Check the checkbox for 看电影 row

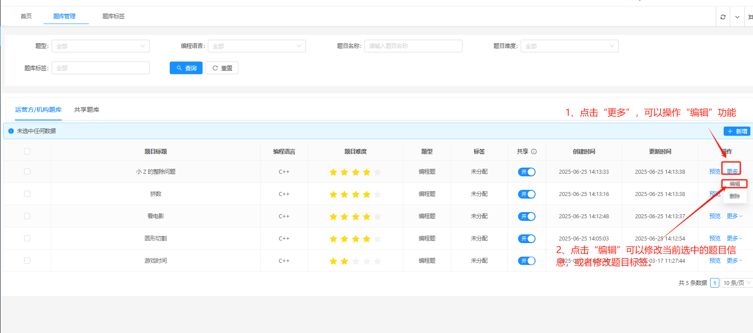pyautogui.click(x=27, y=216)
